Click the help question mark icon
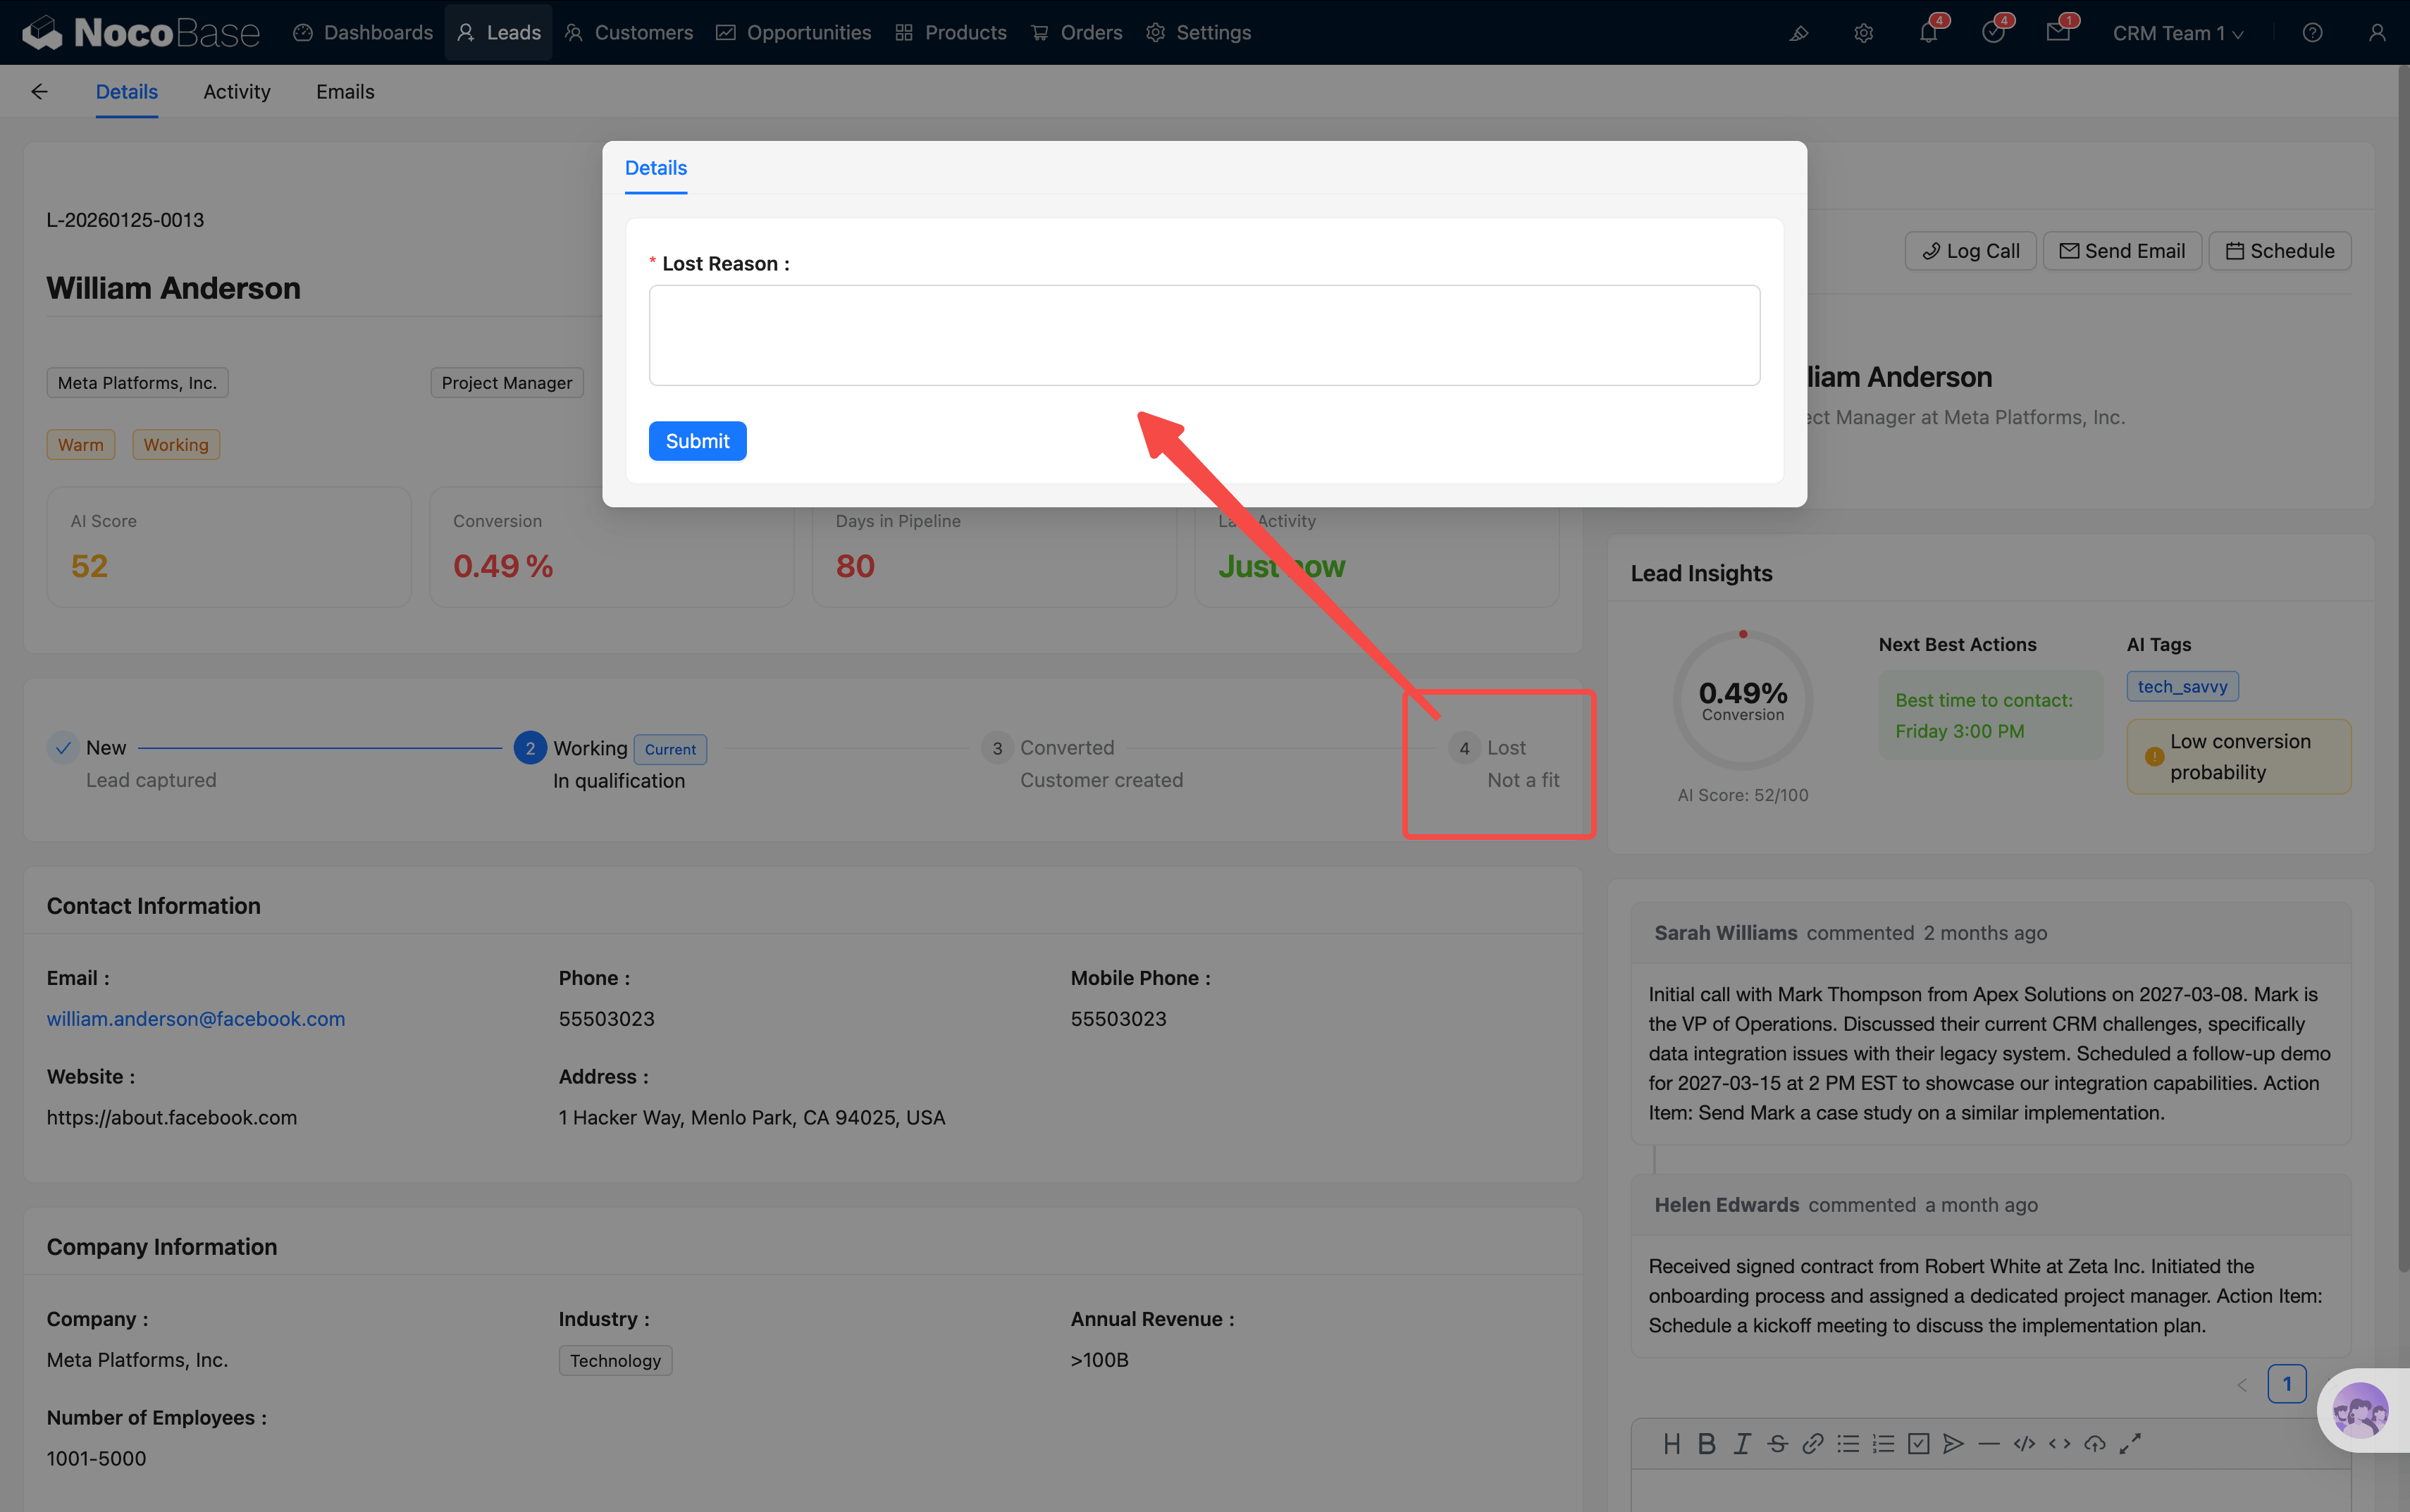Image resolution: width=2410 pixels, height=1512 pixels. coord(2312,33)
